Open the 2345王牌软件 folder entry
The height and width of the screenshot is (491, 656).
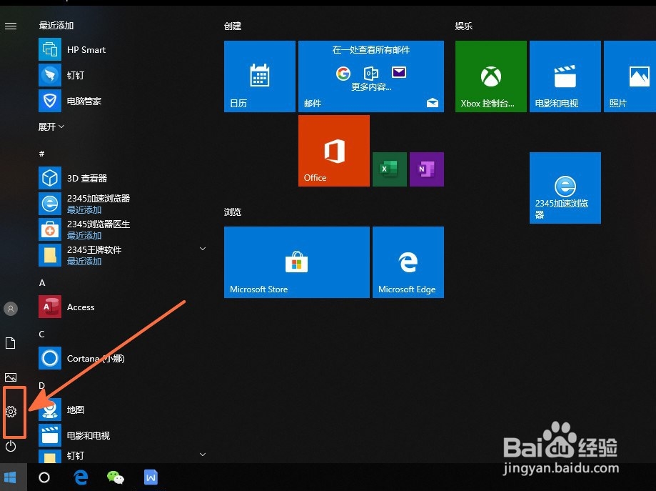[x=122, y=255]
